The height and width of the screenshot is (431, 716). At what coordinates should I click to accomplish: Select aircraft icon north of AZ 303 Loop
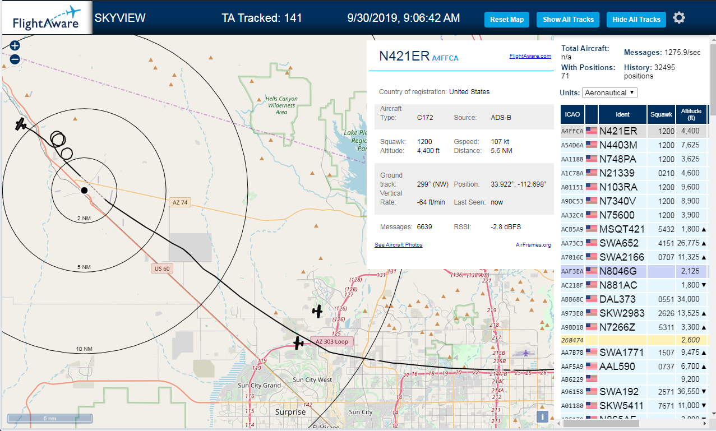(x=317, y=311)
